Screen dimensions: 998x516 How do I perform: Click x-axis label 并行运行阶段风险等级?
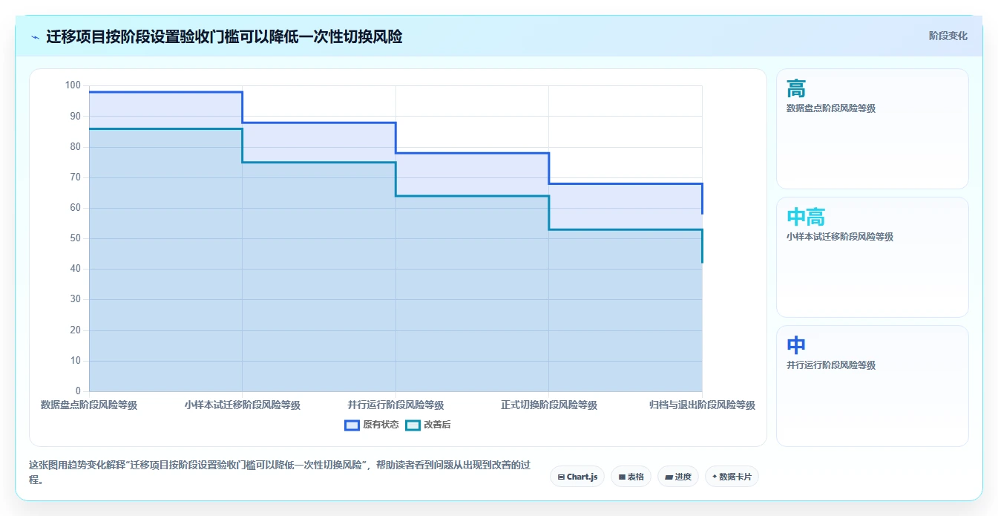point(395,405)
